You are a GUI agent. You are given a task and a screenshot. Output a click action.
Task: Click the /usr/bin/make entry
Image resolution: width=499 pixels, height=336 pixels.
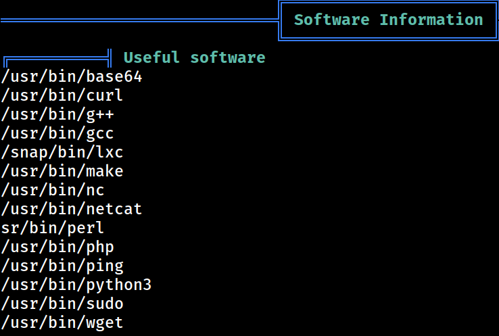(62, 171)
